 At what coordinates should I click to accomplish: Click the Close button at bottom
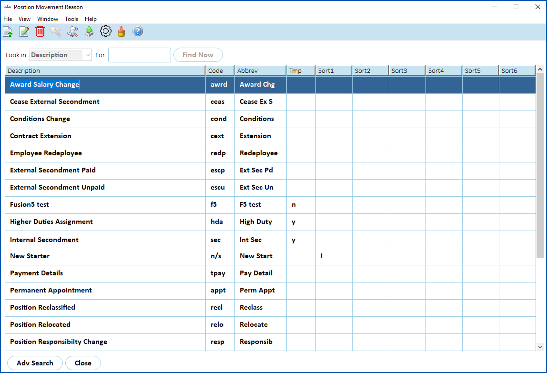(83, 363)
